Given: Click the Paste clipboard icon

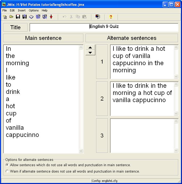Looking at the screenshot, I should pos(84,17).
